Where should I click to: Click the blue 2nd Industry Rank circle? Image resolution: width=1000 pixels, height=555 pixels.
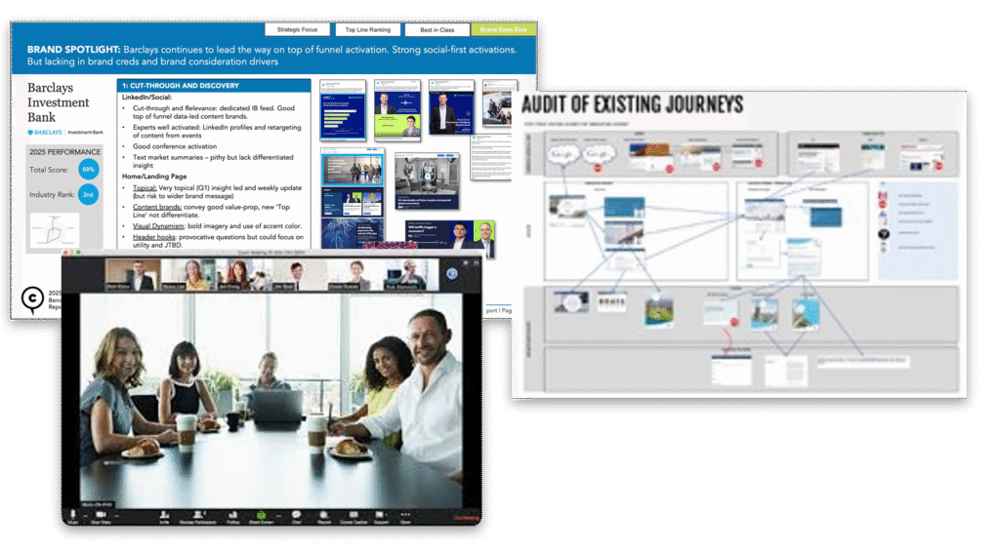[x=89, y=194]
